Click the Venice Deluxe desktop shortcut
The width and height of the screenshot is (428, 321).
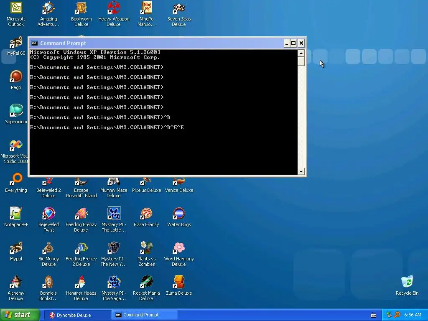click(x=179, y=185)
